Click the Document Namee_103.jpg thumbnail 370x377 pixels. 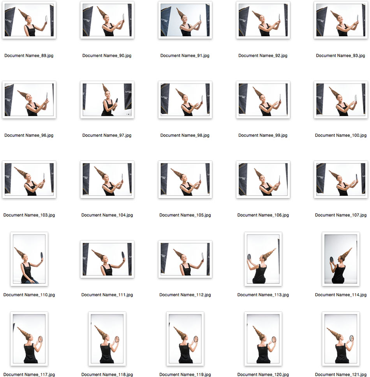coord(29,179)
